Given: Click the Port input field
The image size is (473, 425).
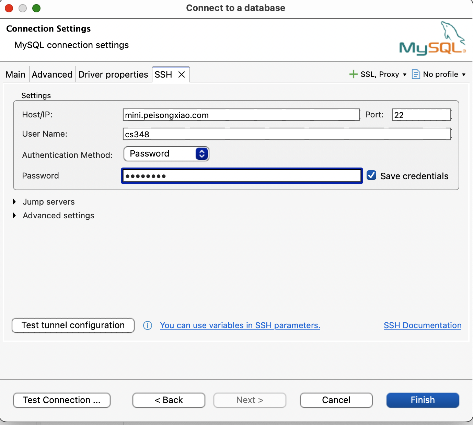Looking at the screenshot, I should pos(421,115).
